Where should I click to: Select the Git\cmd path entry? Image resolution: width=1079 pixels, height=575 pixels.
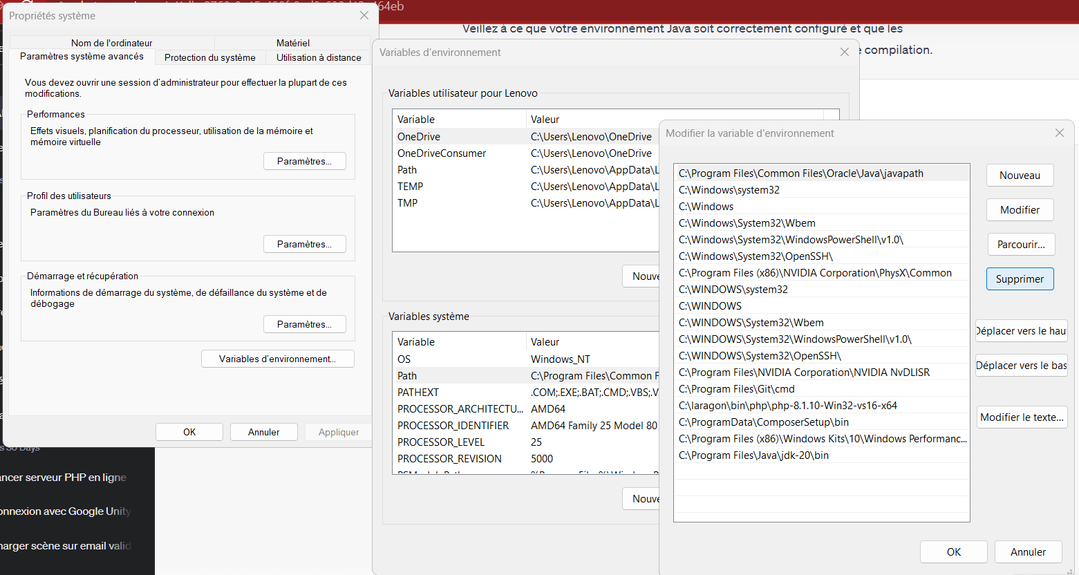[x=736, y=389]
